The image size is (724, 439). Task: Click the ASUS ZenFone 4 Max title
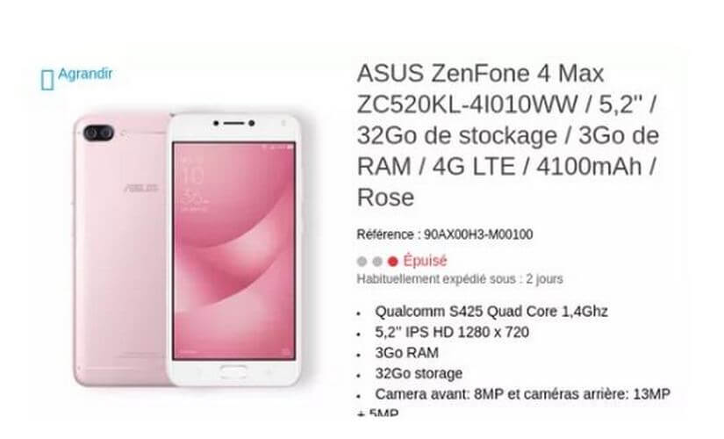coord(507,135)
